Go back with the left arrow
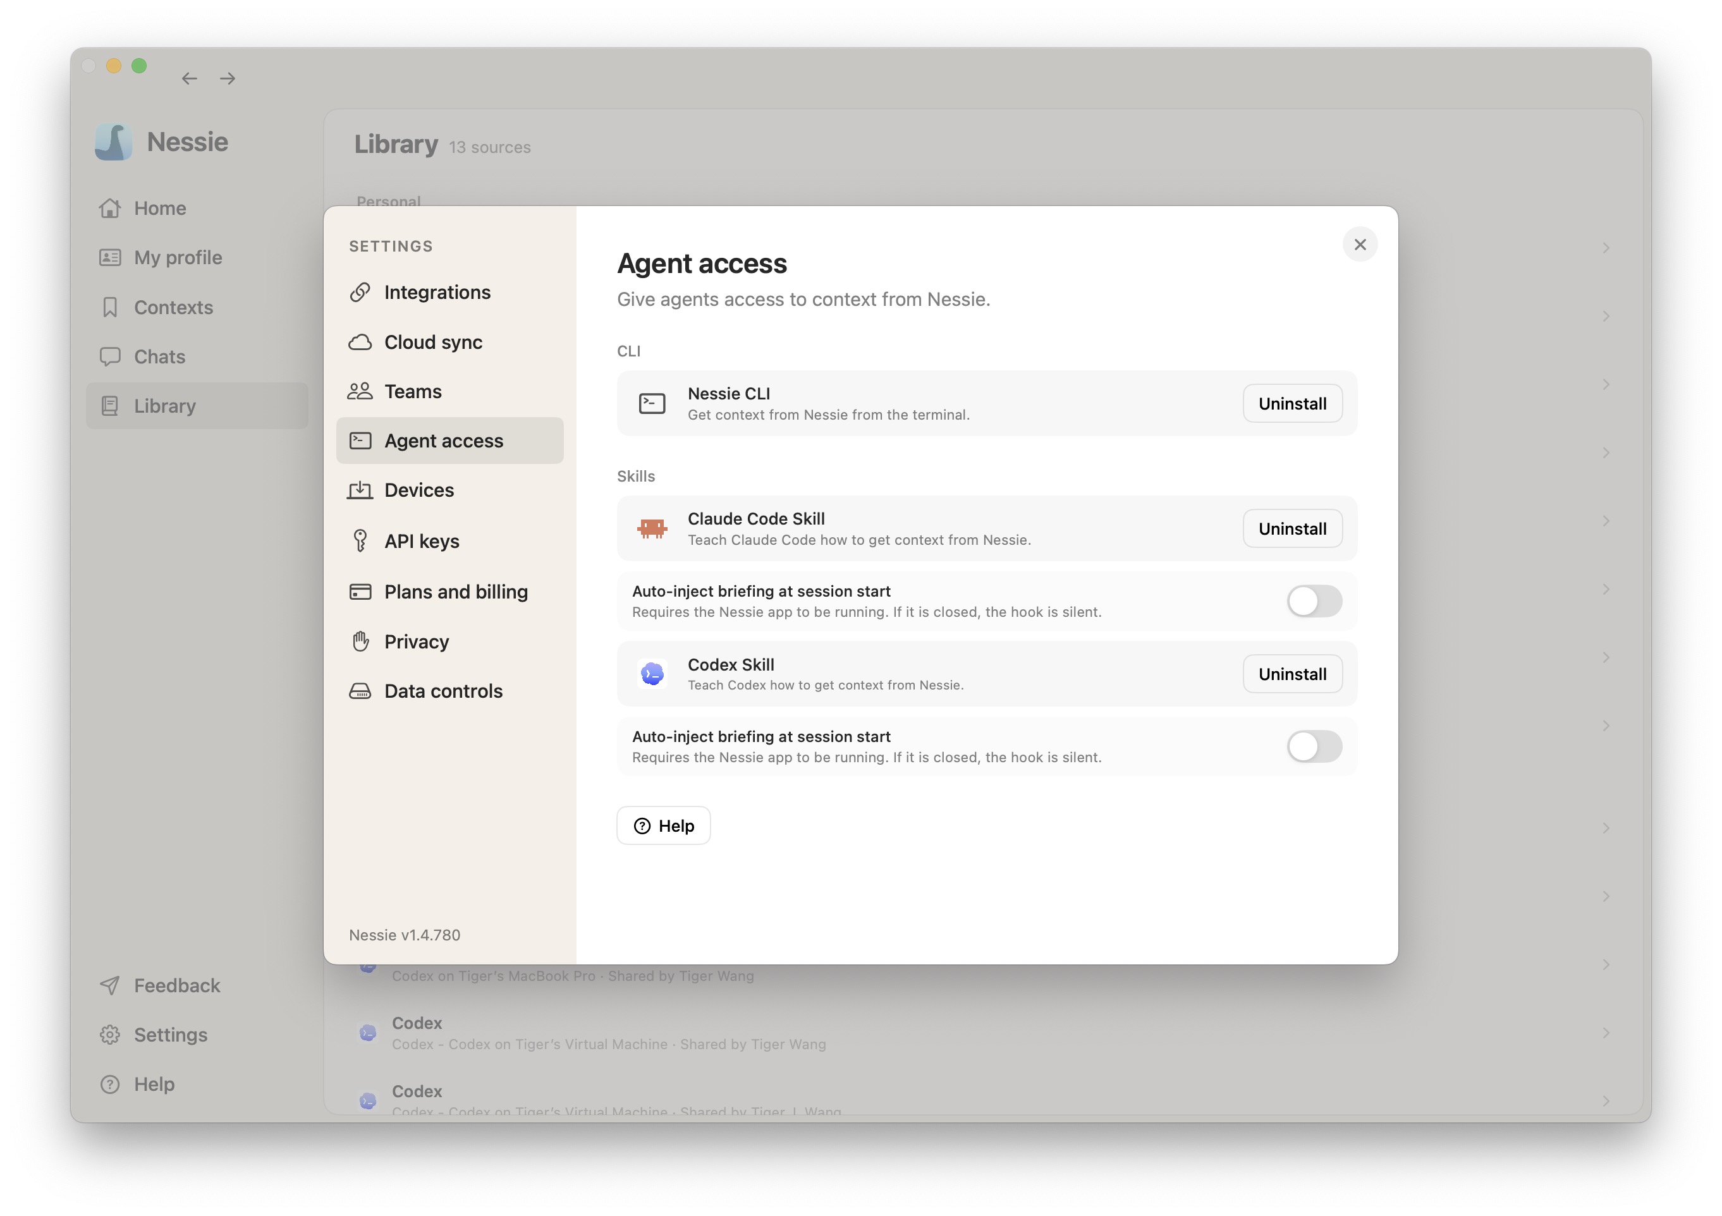Screen dimensions: 1722x1216 [x=189, y=79]
